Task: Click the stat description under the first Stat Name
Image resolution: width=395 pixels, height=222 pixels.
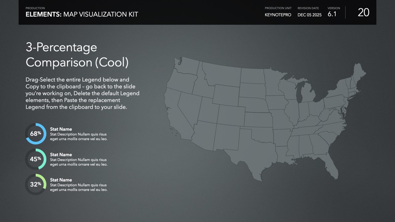Action: click(78, 136)
